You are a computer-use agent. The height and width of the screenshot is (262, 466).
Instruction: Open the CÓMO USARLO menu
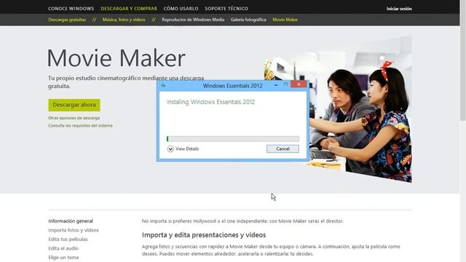(181, 9)
